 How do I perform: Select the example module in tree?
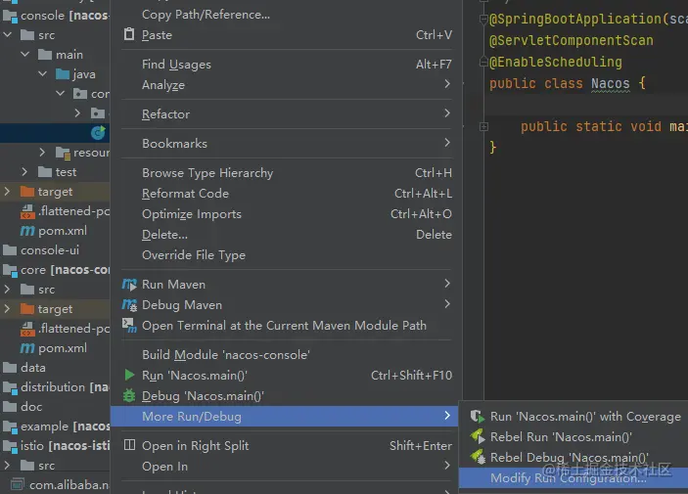click(55, 427)
